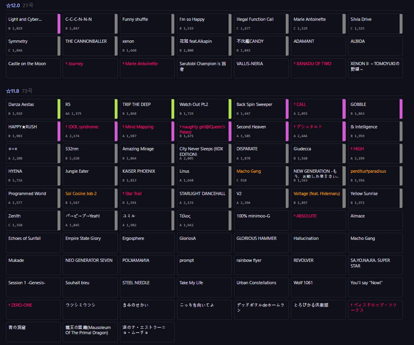This screenshot has width=414, height=345.
Task: Open the Linus card
Action: click(204, 176)
